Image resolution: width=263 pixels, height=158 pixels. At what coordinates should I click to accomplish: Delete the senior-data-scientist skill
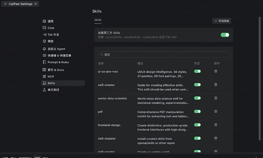[x=216, y=98]
